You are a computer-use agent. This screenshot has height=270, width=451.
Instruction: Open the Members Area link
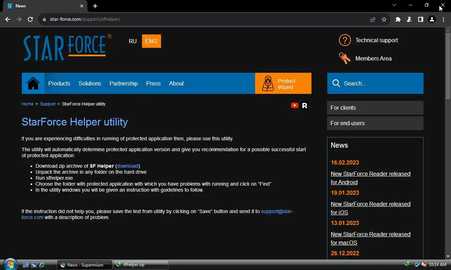373,58
